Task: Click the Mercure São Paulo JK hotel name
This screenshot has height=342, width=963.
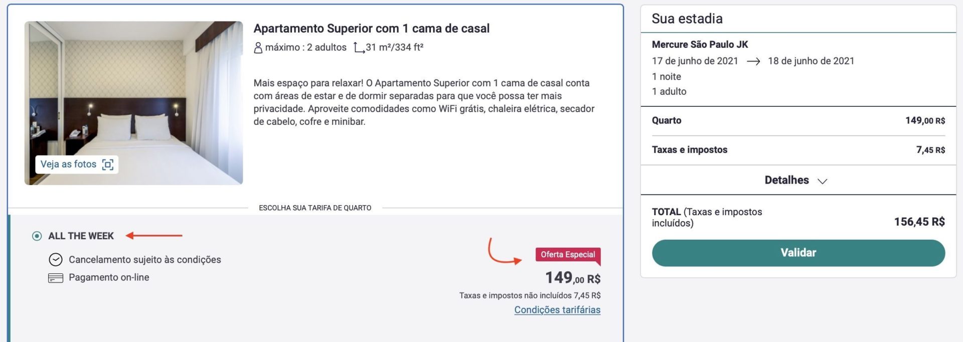Action: tap(700, 45)
